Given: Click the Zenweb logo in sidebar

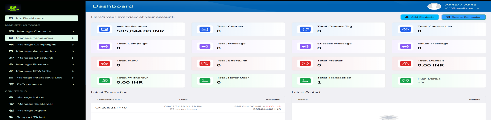Looking at the screenshot, I should pos(13,8).
